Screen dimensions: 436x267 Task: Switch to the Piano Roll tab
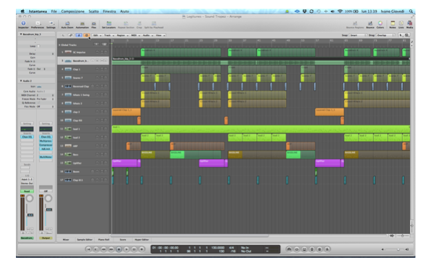point(104,240)
